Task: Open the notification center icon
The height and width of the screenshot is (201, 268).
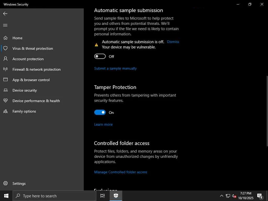Action: pyautogui.click(x=260, y=196)
